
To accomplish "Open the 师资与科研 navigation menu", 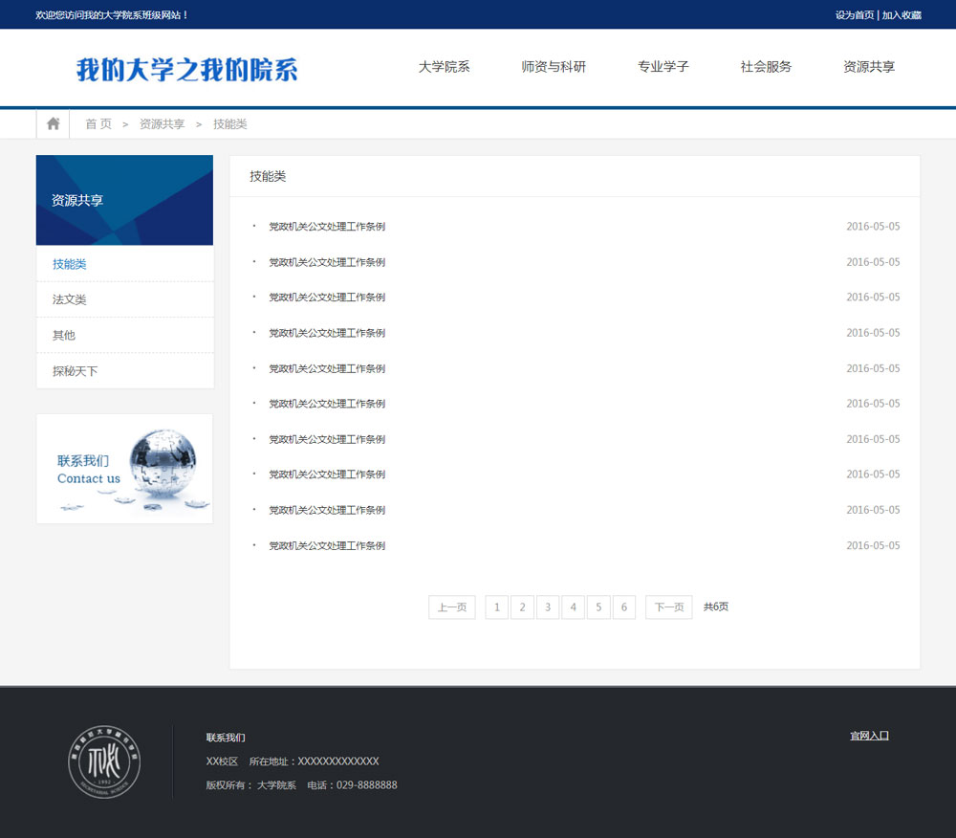I will coord(554,66).
